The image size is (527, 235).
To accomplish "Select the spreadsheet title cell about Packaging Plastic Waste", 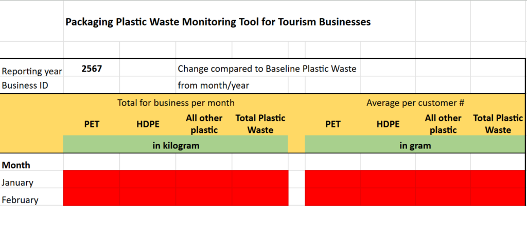I will click(x=218, y=22).
